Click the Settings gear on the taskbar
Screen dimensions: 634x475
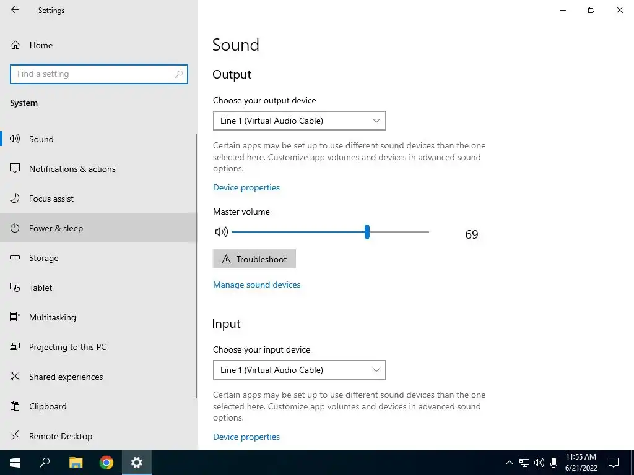point(137,463)
